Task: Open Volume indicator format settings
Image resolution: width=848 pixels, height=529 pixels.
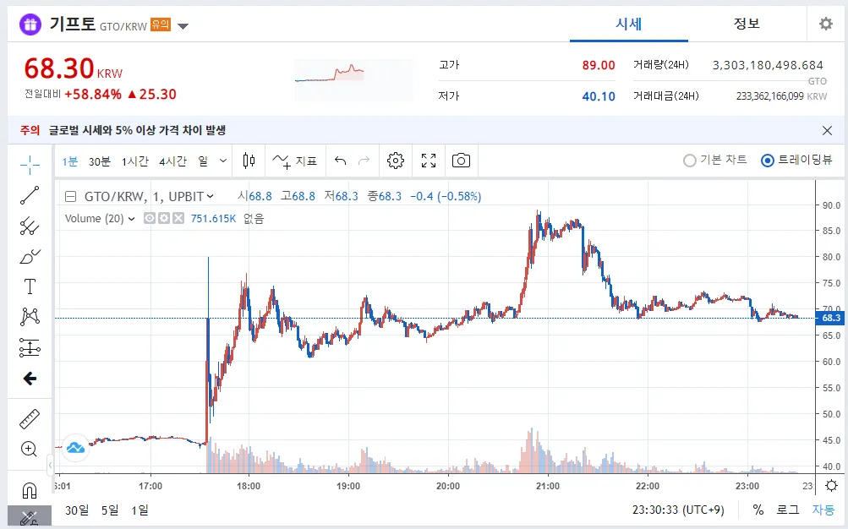Action: click(x=164, y=218)
